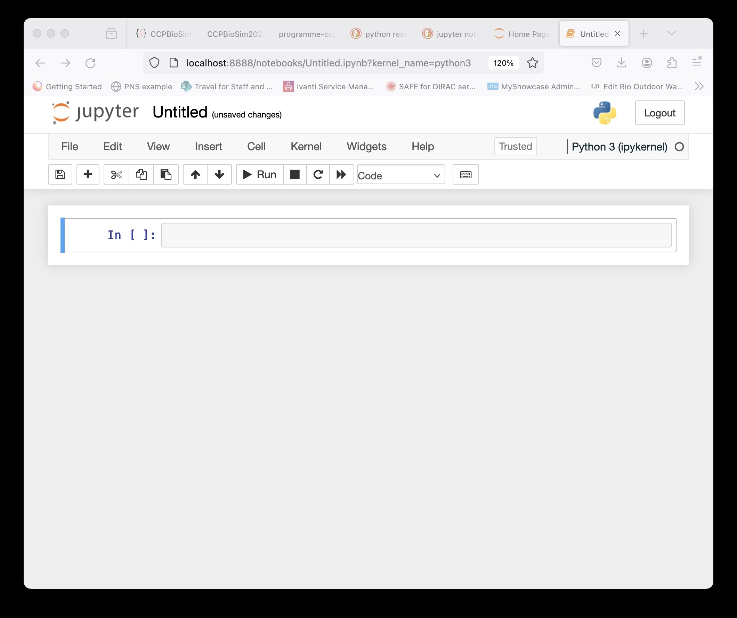
Task: Close the Untitled browser tab
Action: (617, 34)
